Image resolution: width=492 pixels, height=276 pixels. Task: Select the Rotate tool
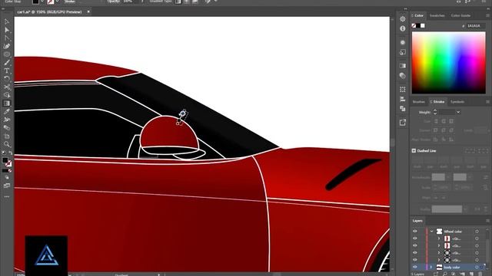pyautogui.click(x=7, y=79)
